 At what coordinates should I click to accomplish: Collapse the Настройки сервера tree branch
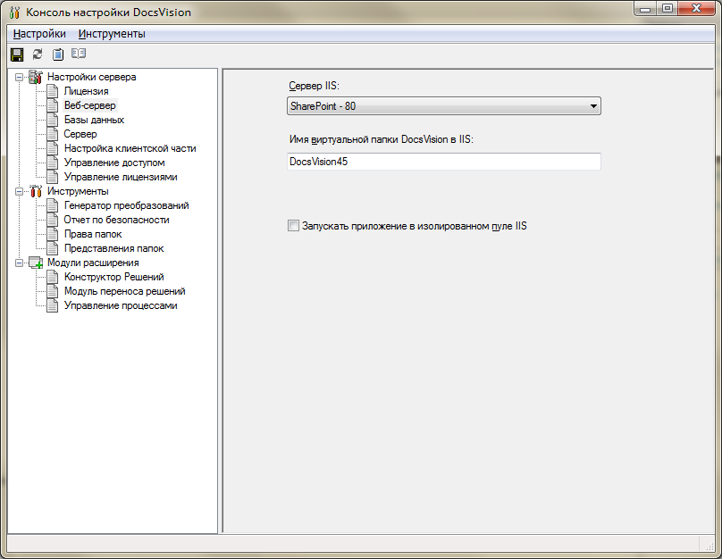pos(20,77)
